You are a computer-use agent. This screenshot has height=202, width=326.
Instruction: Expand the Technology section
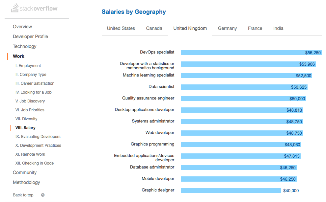(24, 46)
